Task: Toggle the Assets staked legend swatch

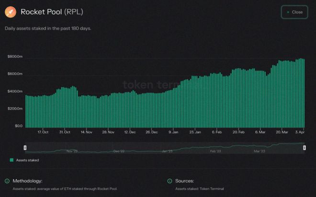Action: [x=11, y=160]
